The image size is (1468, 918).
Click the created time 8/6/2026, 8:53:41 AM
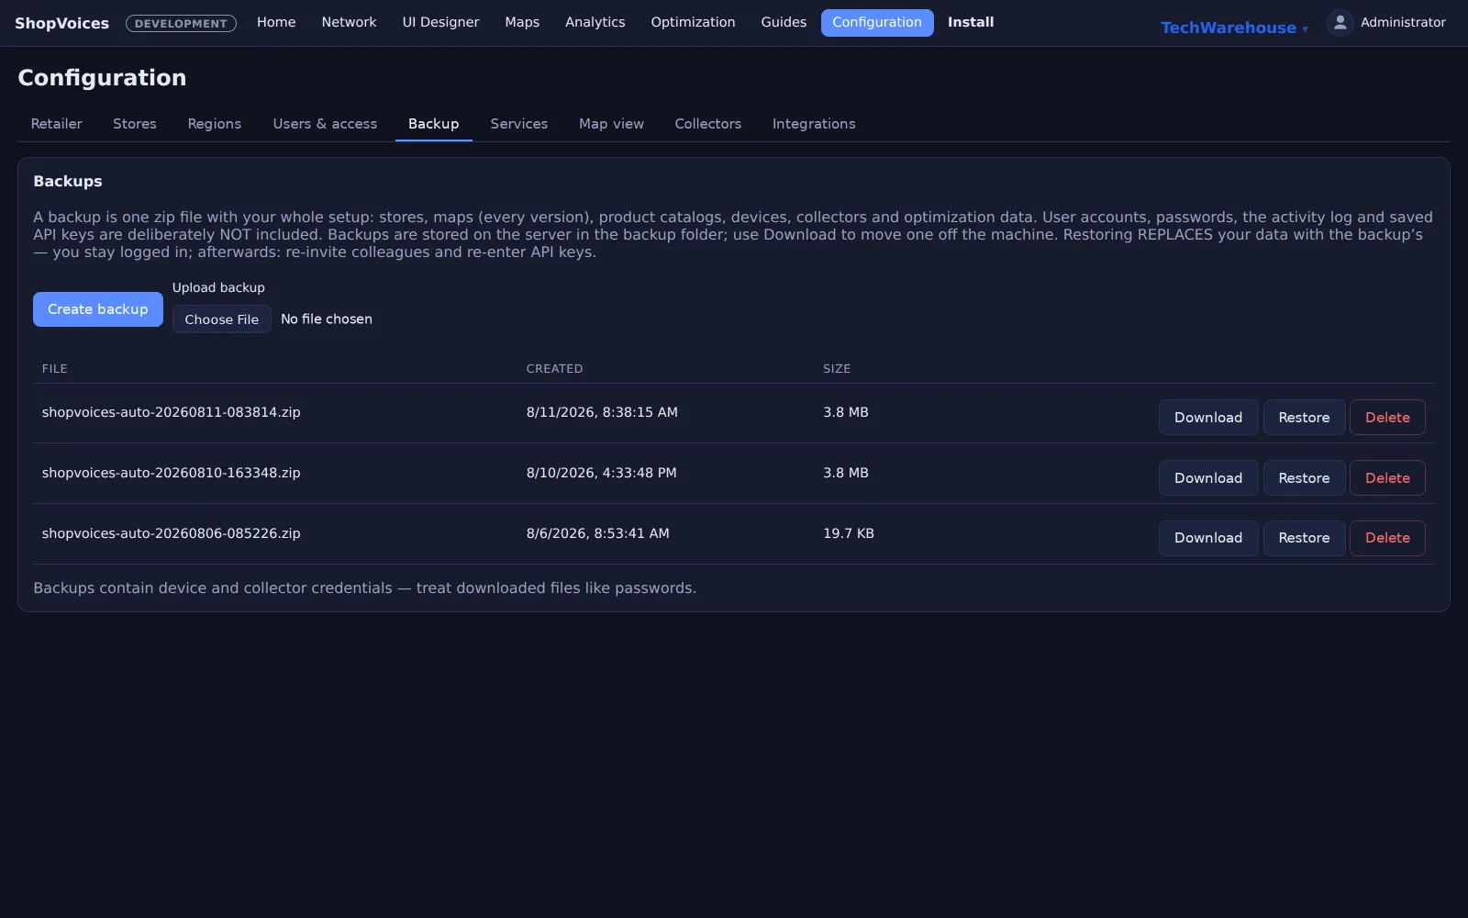click(597, 533)
